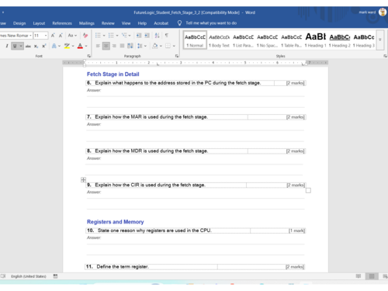This screenshot has width=388, height=291.
Task: Toggle the show paragraph marks icon
Action: tap(167, 35)
